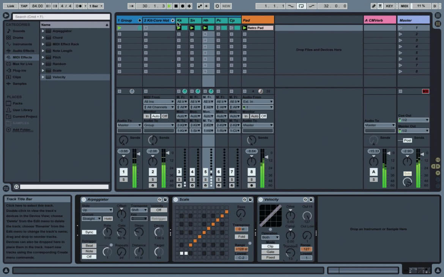Enable Fold in the Scale device
Screen dimensions: 444x277
point(241,236)
